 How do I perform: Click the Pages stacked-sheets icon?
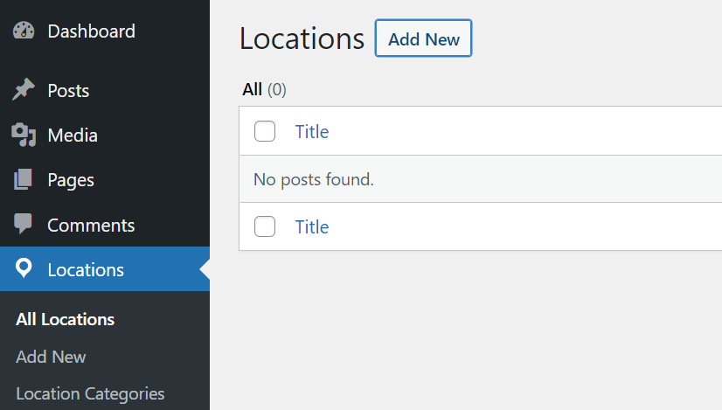(x=24, y=180)
